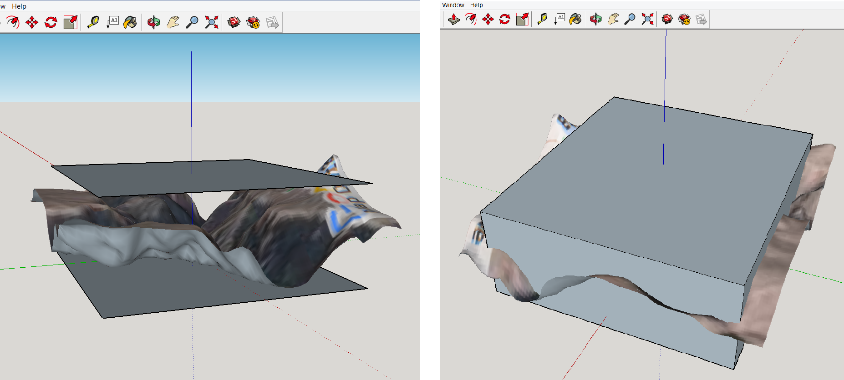Activate Pan hand tool in the gray-box window toolbar
The height and width of the screenshot is (380, 844).
pyautogui.click(x=613, y=19)
